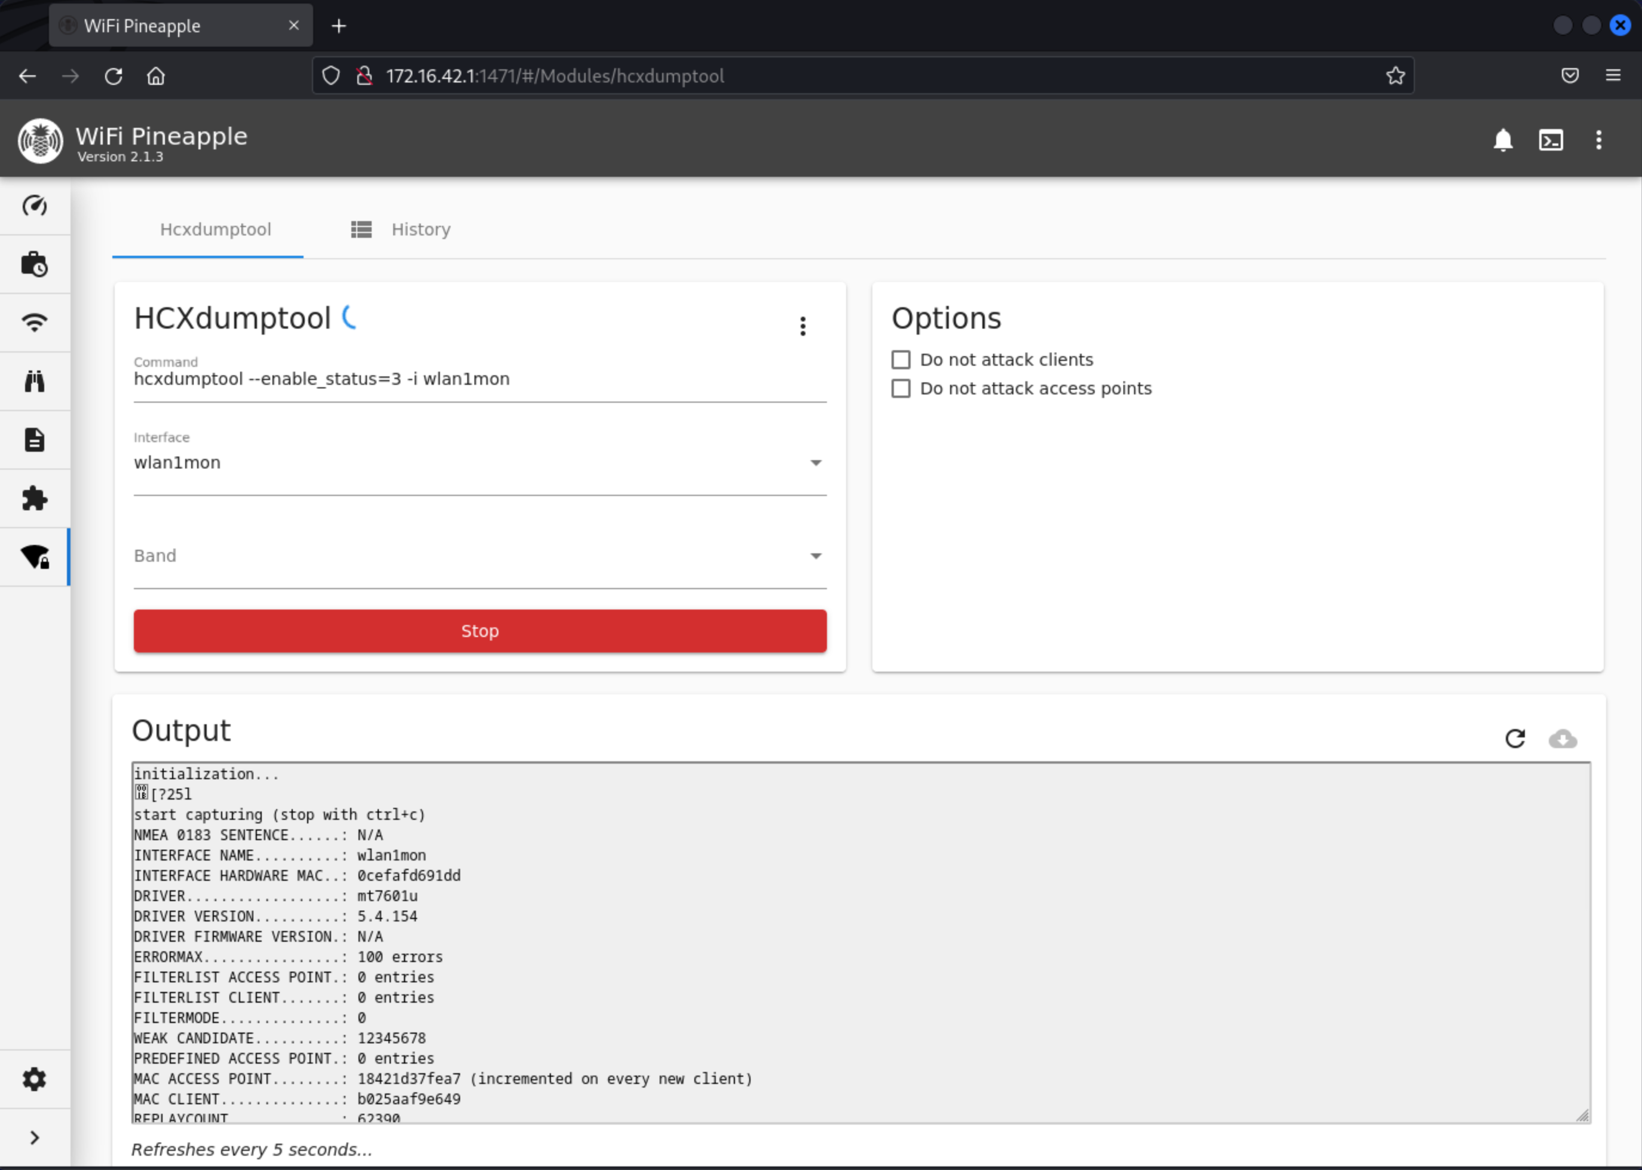The image size is (1642, 1170).
Task: Open the Interface wlan1mon dropdown
Action: click(x=479, y=463)
